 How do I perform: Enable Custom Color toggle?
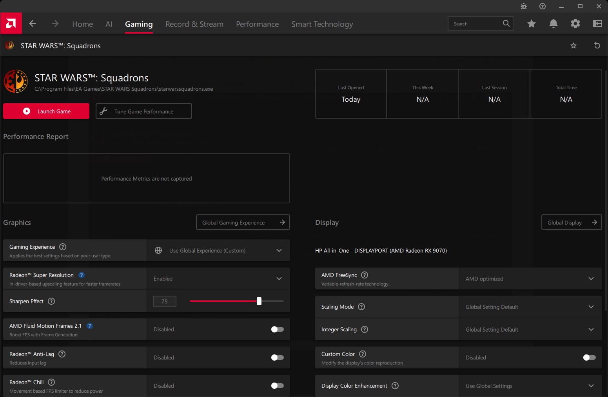point(589,357)
